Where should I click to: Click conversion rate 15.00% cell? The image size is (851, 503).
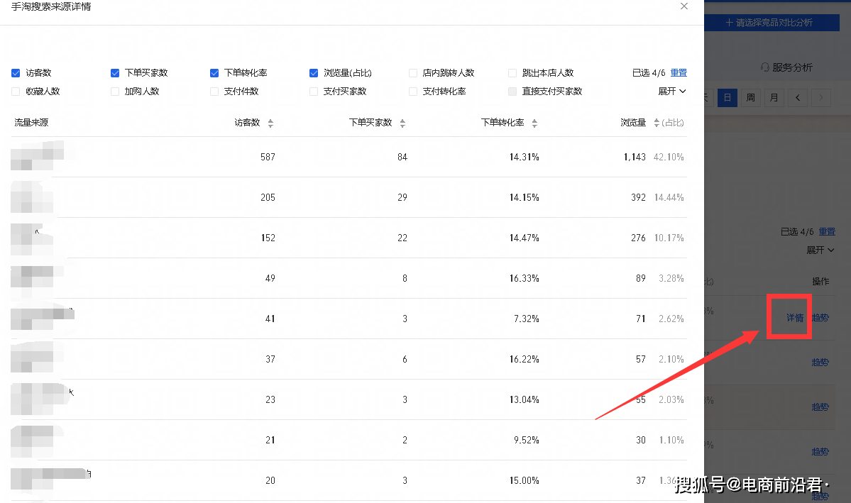[x=525, y=480]
